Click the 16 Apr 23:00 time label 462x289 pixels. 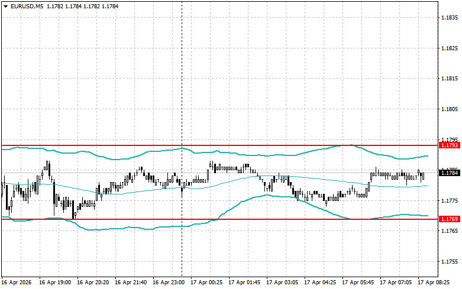coord(169,282)
